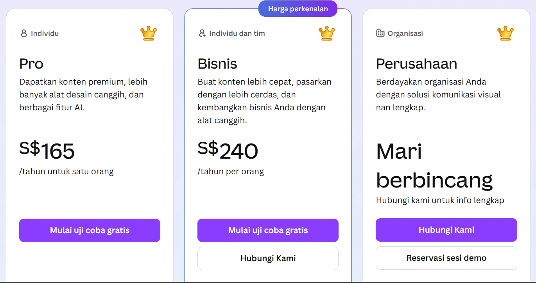Screen dimensions: 536x283
Task: Click the crown icon on the Pro card
Action: (x=149, y=34)
